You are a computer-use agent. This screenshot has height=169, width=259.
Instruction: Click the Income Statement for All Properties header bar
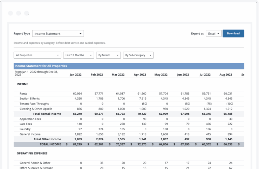(129, 66)
